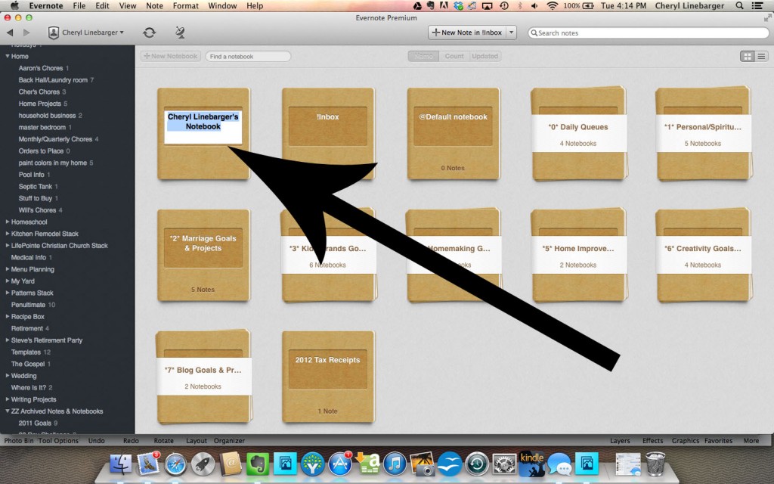The width and height of the screenshot is (774, 484).
Task: Launch Finder from the Dock
Action: coord(120,464)
